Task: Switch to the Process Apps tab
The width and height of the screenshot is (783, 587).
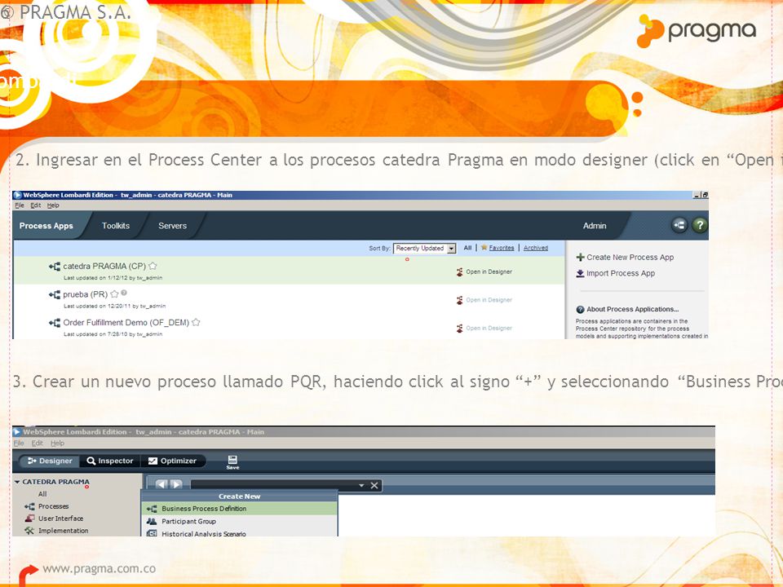Action: pos(46,226)
